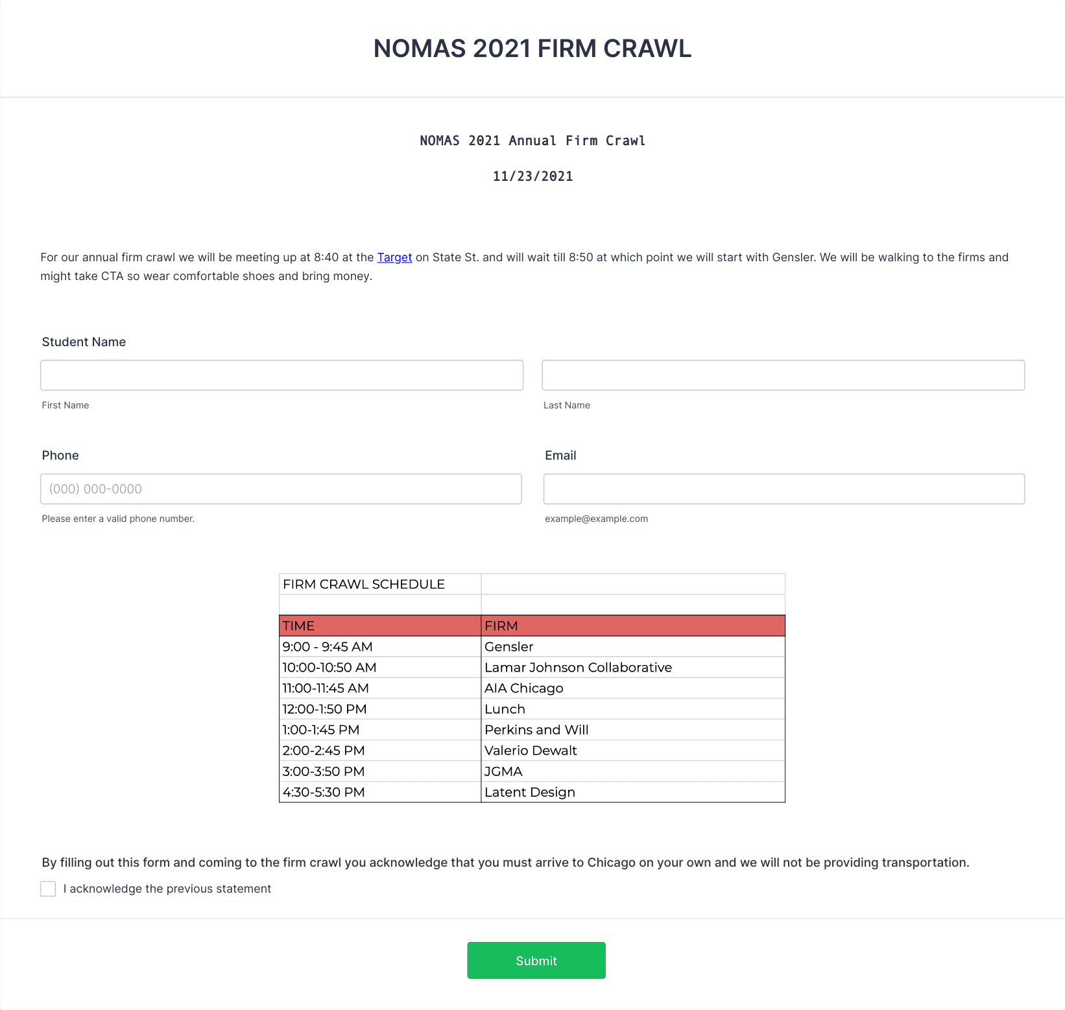This screenshot has width=1065, height=1010.
Task: Click the AIA Chicago schedule entry
Action: tap(633, 688)
